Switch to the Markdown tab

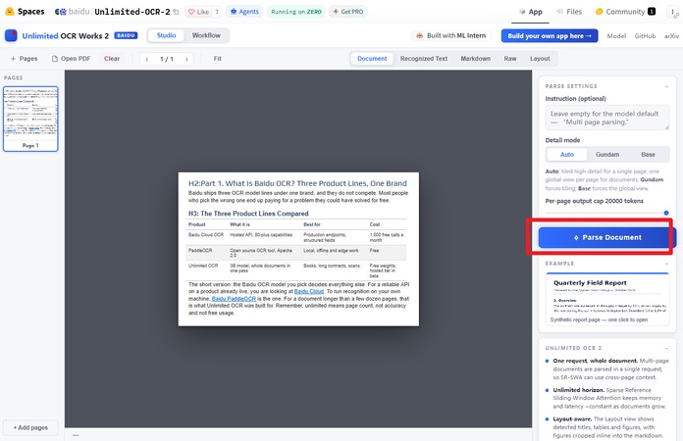pyautogui.click(x=475, y=59)
